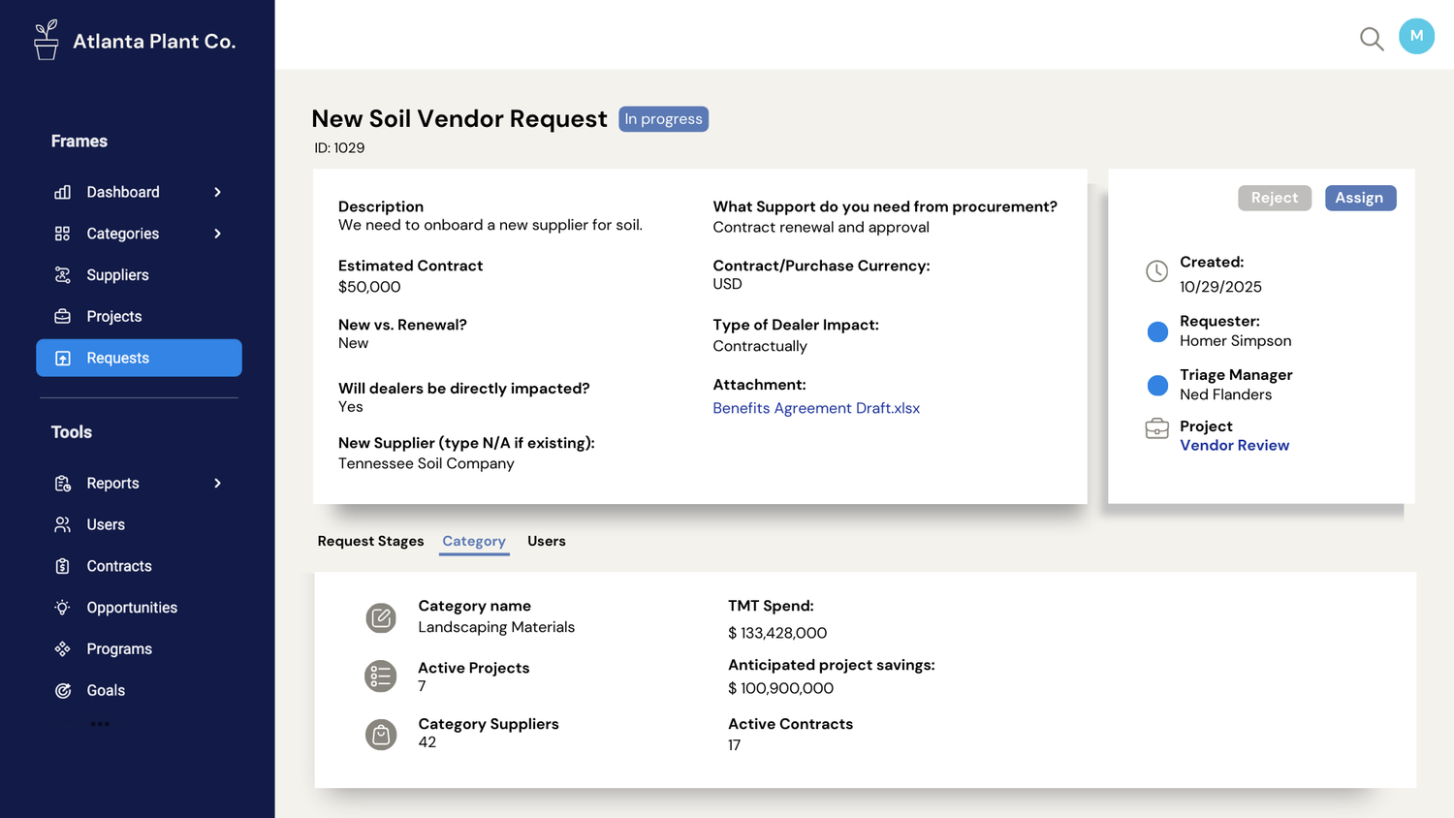Click the Dashboard sidebar icon
Viewport: 1454px width, 818px height.
click(62, 192)
